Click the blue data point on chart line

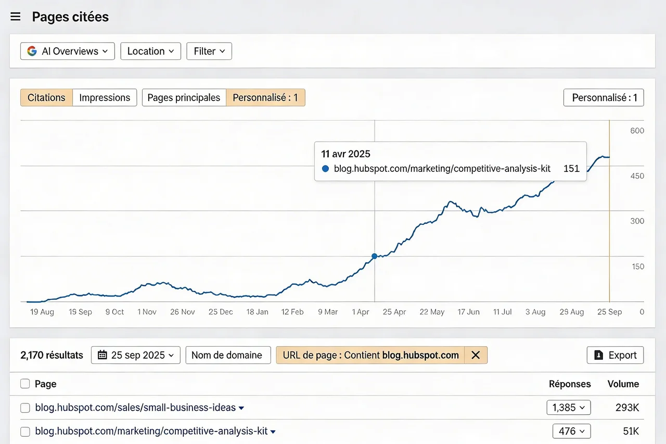374,256
